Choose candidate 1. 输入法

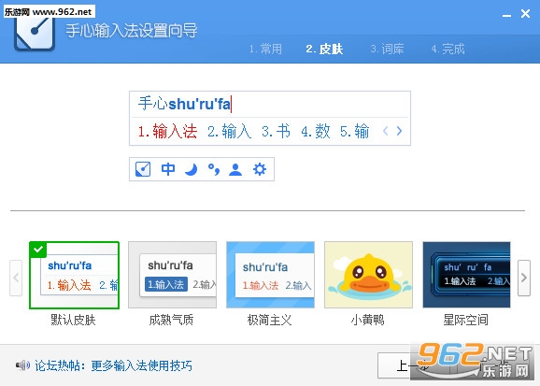(167, 131)
